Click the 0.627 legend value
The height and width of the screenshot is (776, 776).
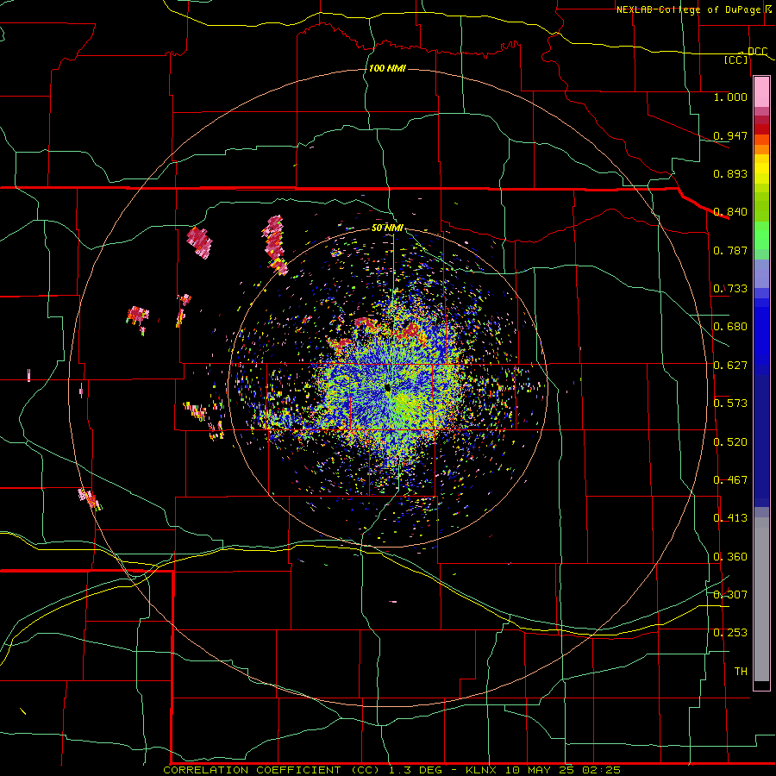pyautogui.click(x=730, y=366)
